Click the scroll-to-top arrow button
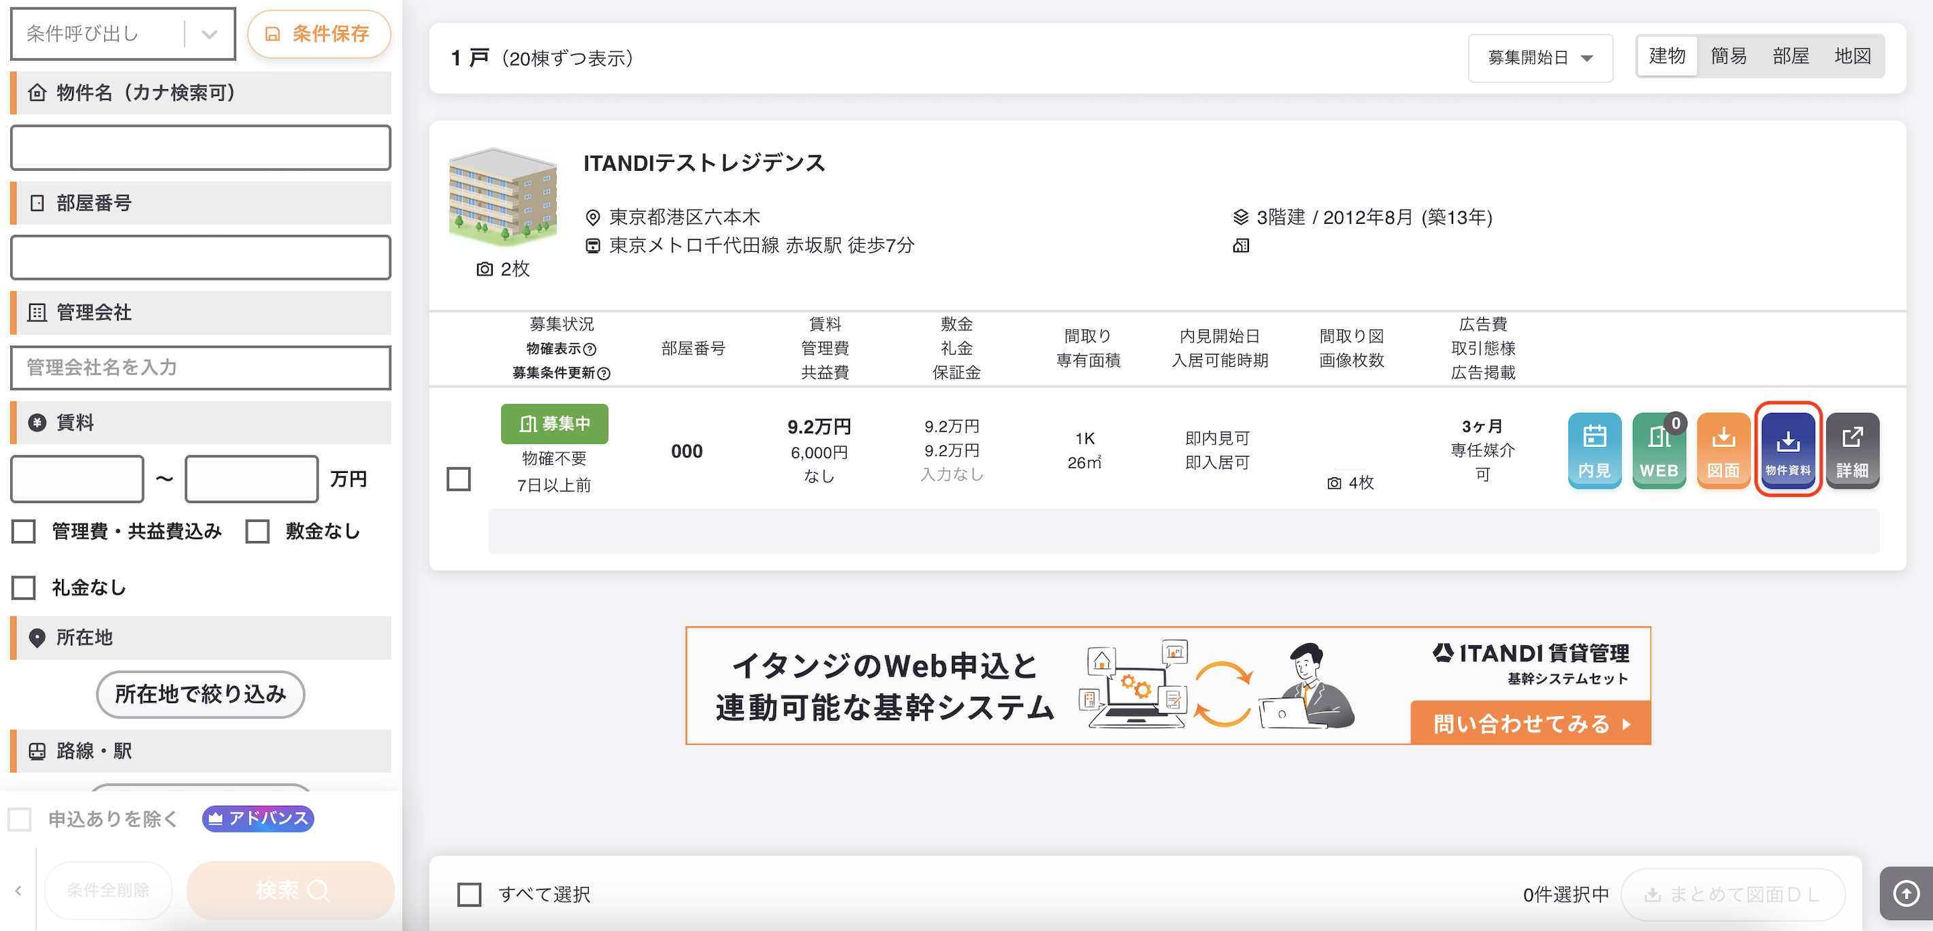Screen dimensions: 1933x931 (1906, 893)
